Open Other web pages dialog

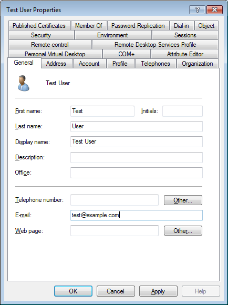(183, 231)
